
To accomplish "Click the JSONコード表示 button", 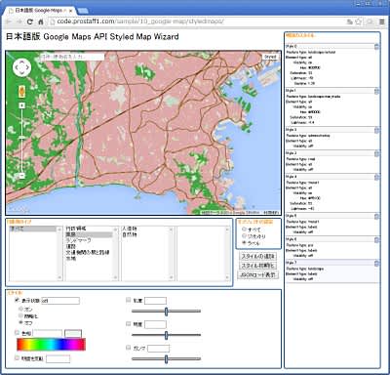I will click(x=258, y=274).
